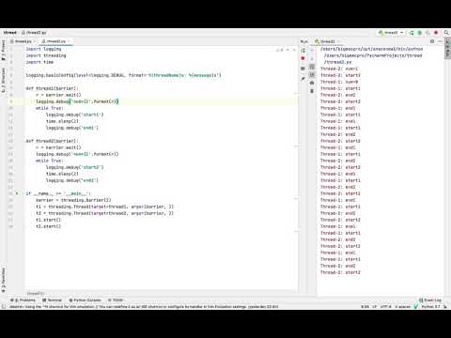
Task: Open the run configuration dropdown
Action: (391, 33)
